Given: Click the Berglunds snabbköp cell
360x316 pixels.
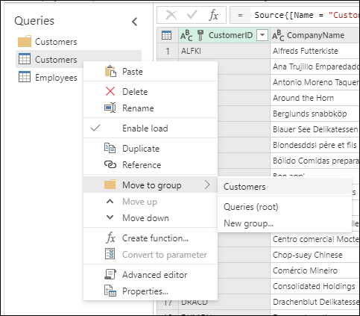Looking at the screenshot, I should (315, 114).
